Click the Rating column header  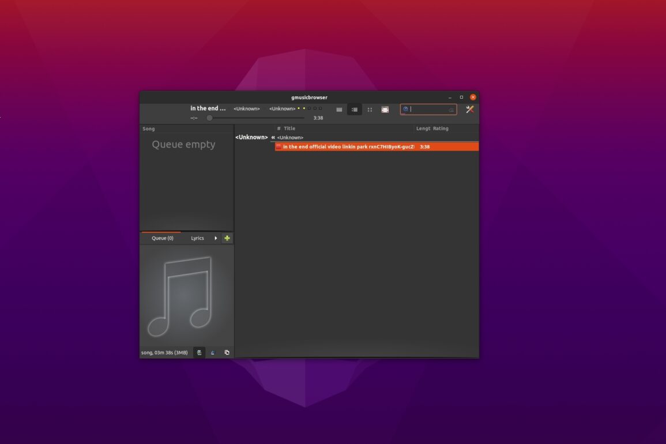(x=441, y=129)
